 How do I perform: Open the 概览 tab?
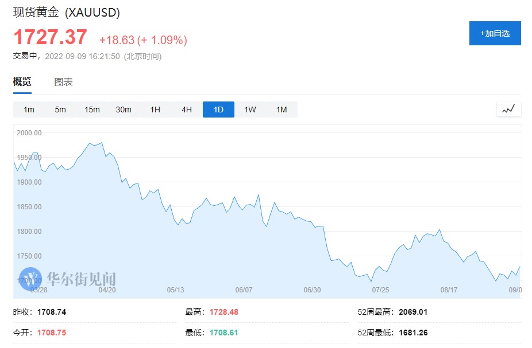[x=22, y=82]
